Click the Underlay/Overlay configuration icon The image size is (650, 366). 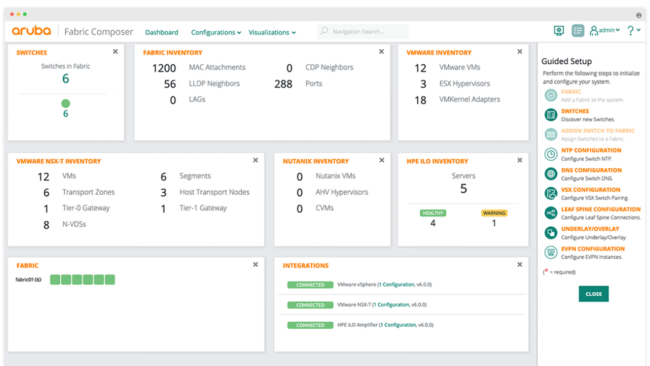pyautogui.click(x=551, y=233)
